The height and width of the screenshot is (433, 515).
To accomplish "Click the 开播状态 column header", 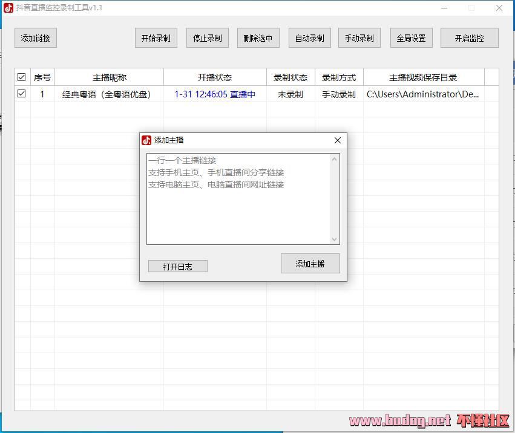I will click(x=215, y=77).
